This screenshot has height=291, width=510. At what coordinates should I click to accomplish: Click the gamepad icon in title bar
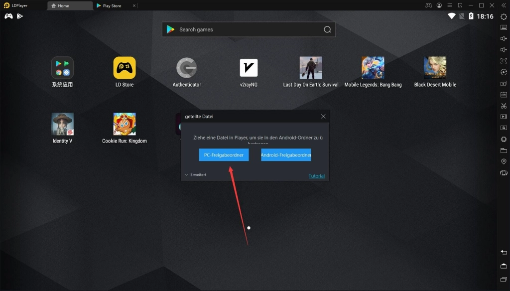click(429, 5)
